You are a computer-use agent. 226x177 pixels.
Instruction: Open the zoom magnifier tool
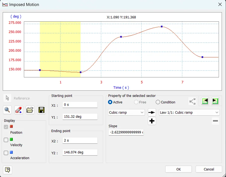7,110
